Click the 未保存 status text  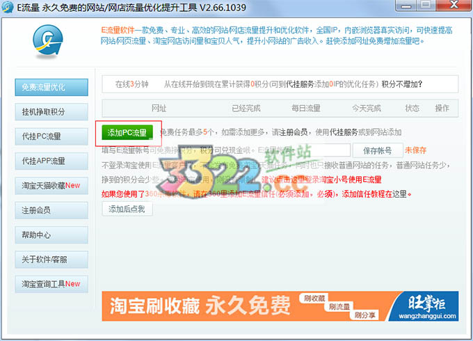tap(416, 150)
